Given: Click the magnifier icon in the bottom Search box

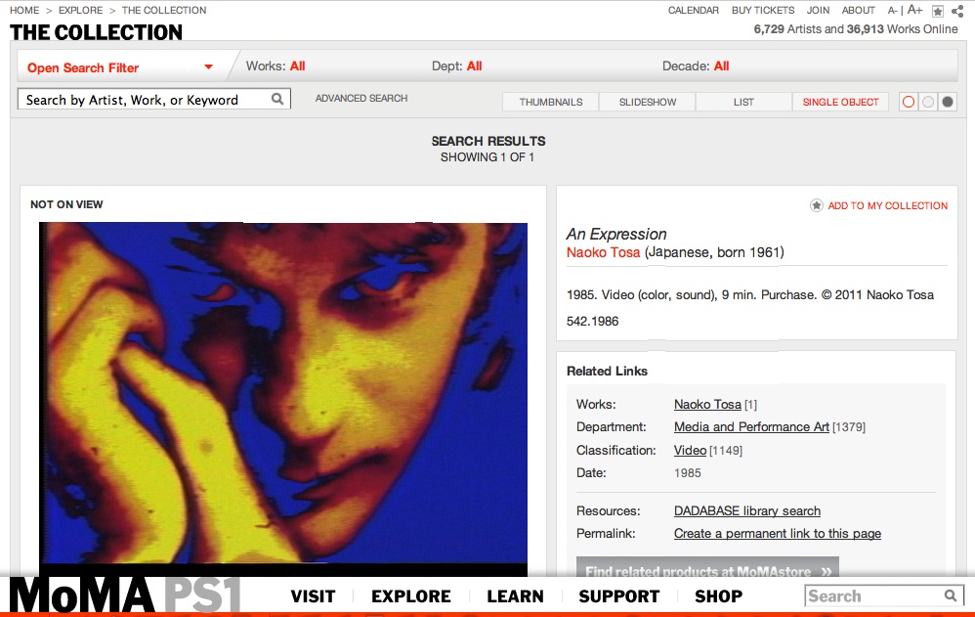Looking at the screenshot, I should tap(951, 595).
